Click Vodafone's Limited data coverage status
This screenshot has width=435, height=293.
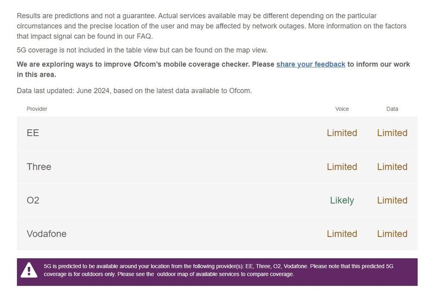(x=392, y=234)
